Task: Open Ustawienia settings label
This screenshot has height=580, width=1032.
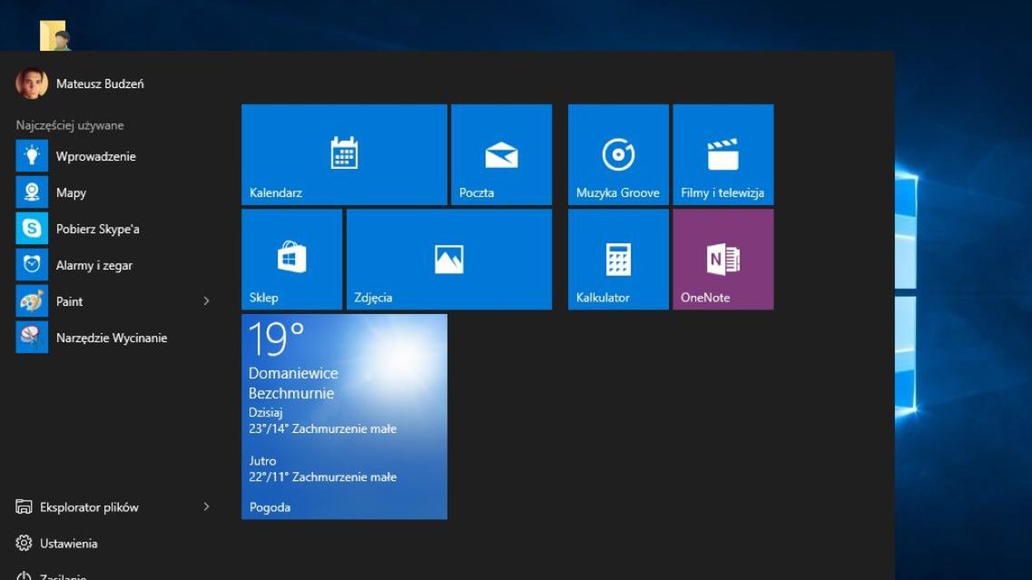Action: click(x=68, y=543)
